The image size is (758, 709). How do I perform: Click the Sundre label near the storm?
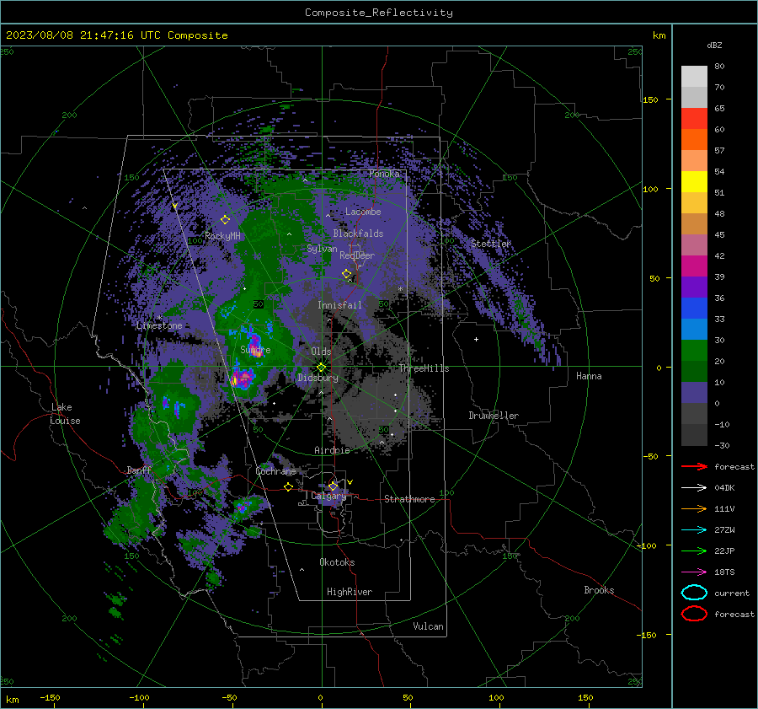point(255,349)
